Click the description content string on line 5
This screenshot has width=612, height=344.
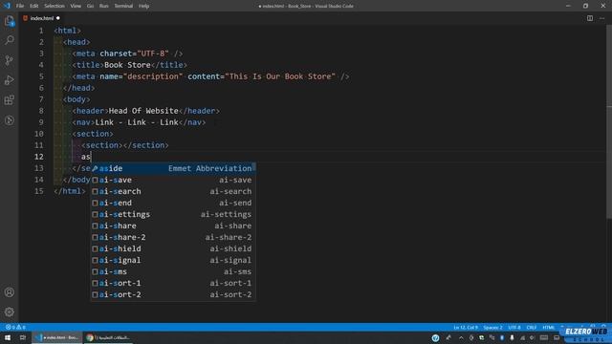280,76
